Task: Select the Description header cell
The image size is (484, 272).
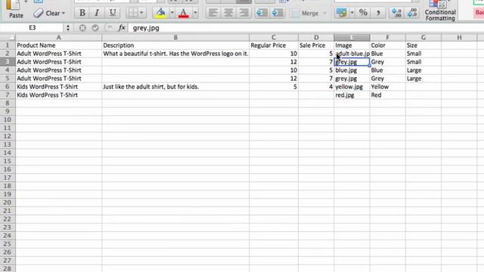Action: (x=175, y=45)
